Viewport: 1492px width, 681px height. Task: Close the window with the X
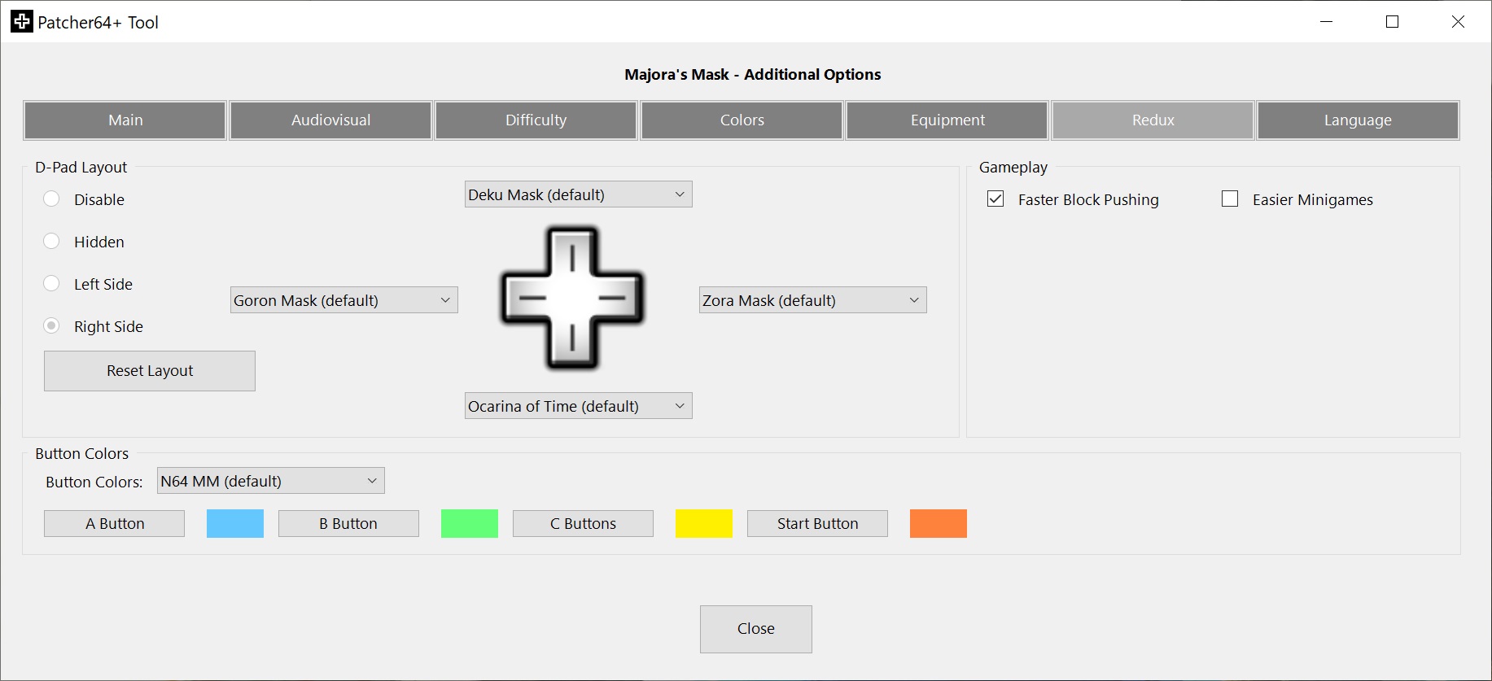(1458, 22)
